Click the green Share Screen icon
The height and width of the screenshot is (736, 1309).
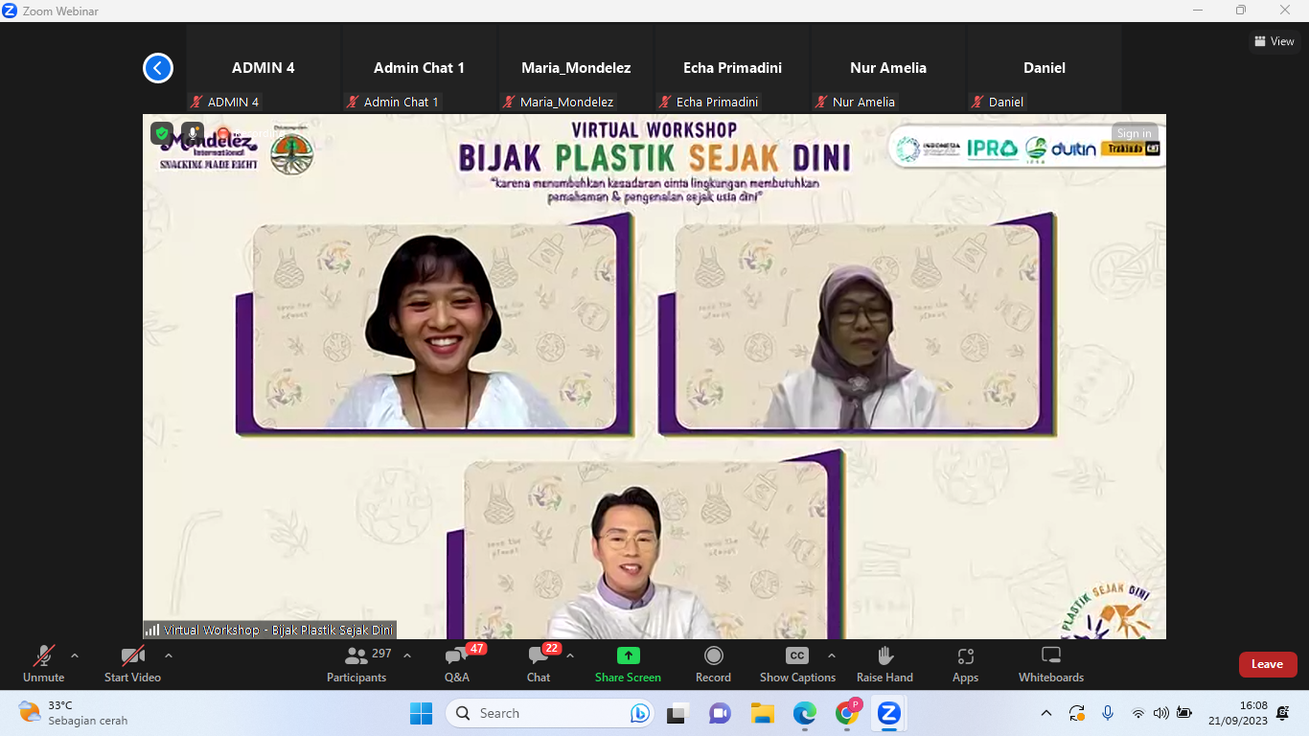coord(628,655)
